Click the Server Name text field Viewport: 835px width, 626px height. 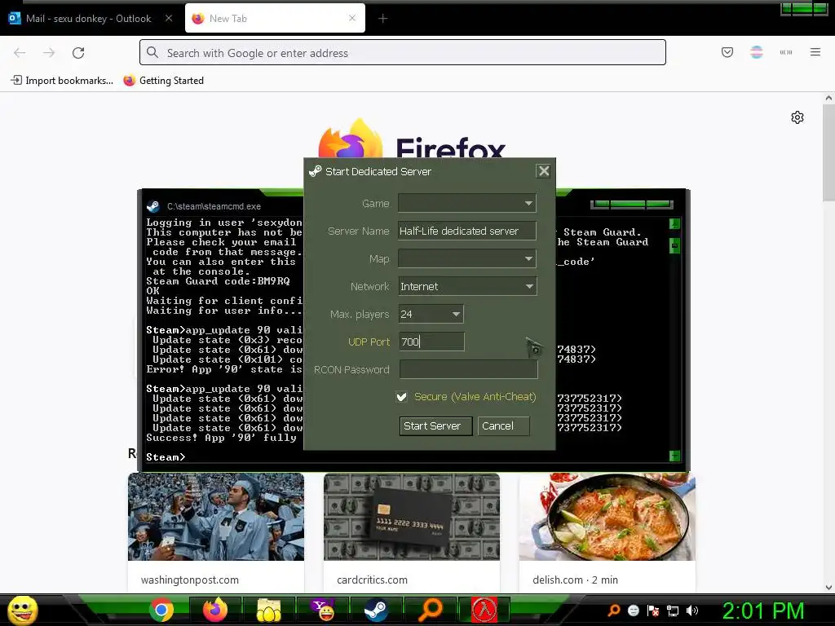[467, 231]
